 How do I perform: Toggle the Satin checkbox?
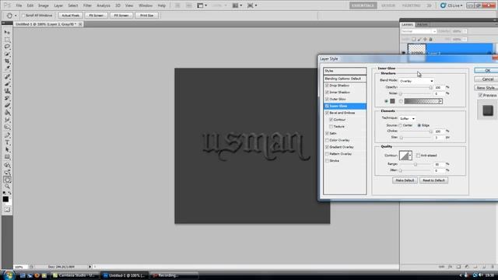327,133
